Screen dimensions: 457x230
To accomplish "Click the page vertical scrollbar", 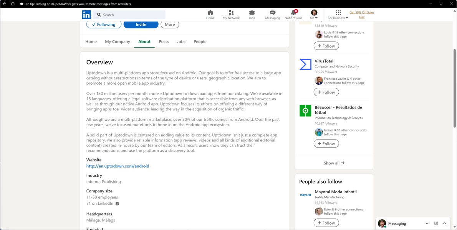I will click(x=455, y=88).
